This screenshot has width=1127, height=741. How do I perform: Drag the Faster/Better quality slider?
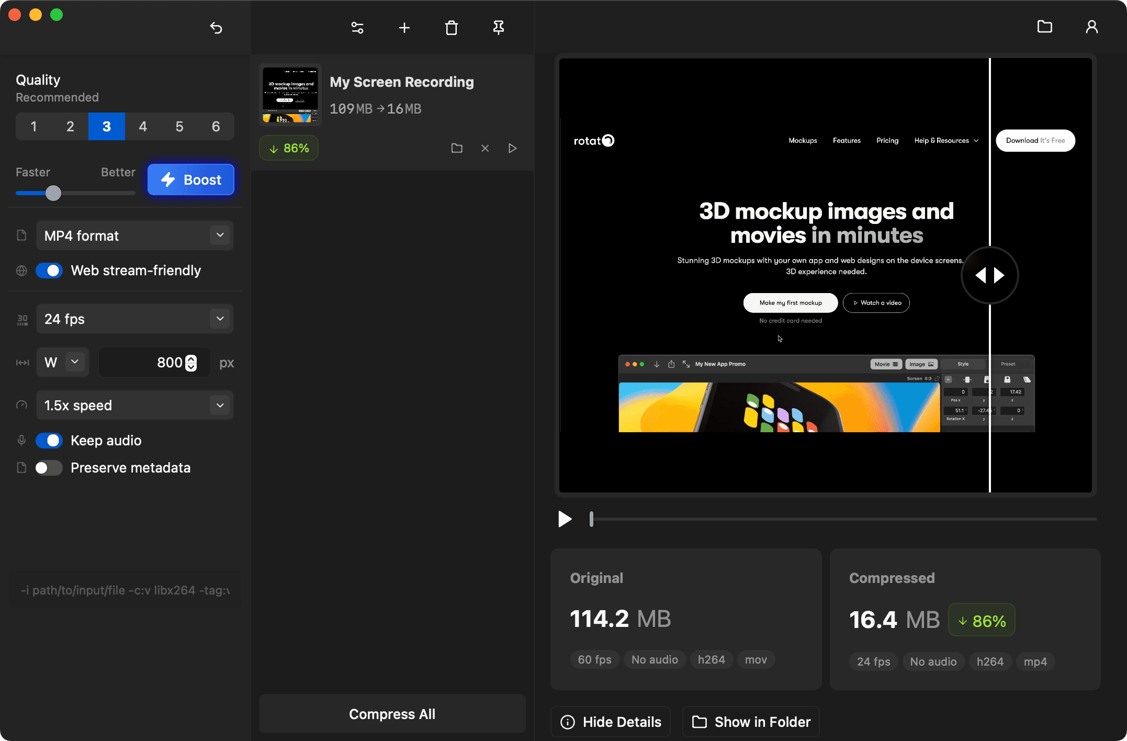(x=54, y=192)
